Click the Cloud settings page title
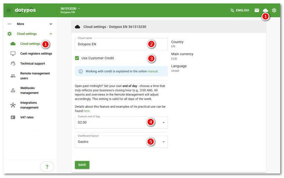Screen dimensions: 284x178 (x=114, y=27)
